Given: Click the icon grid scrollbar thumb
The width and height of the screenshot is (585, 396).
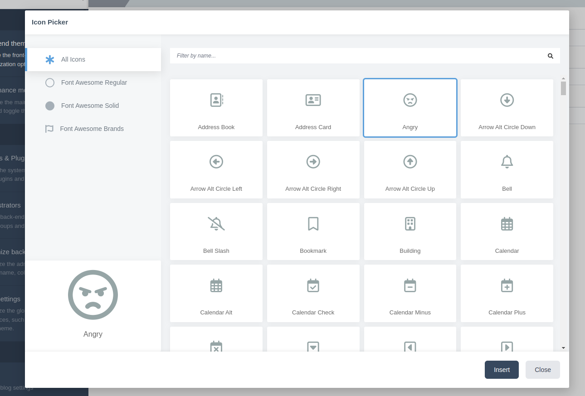Looking at the screenshot, I should (x=563, y=88).
